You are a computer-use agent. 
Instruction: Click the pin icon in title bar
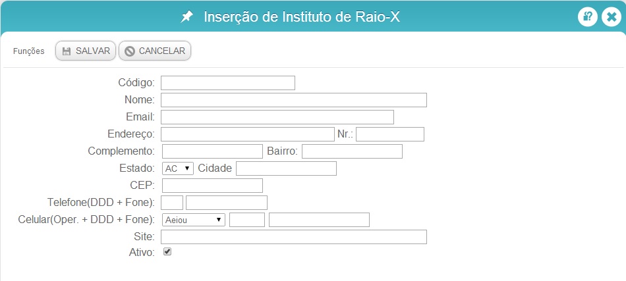(x=186, y=16)
